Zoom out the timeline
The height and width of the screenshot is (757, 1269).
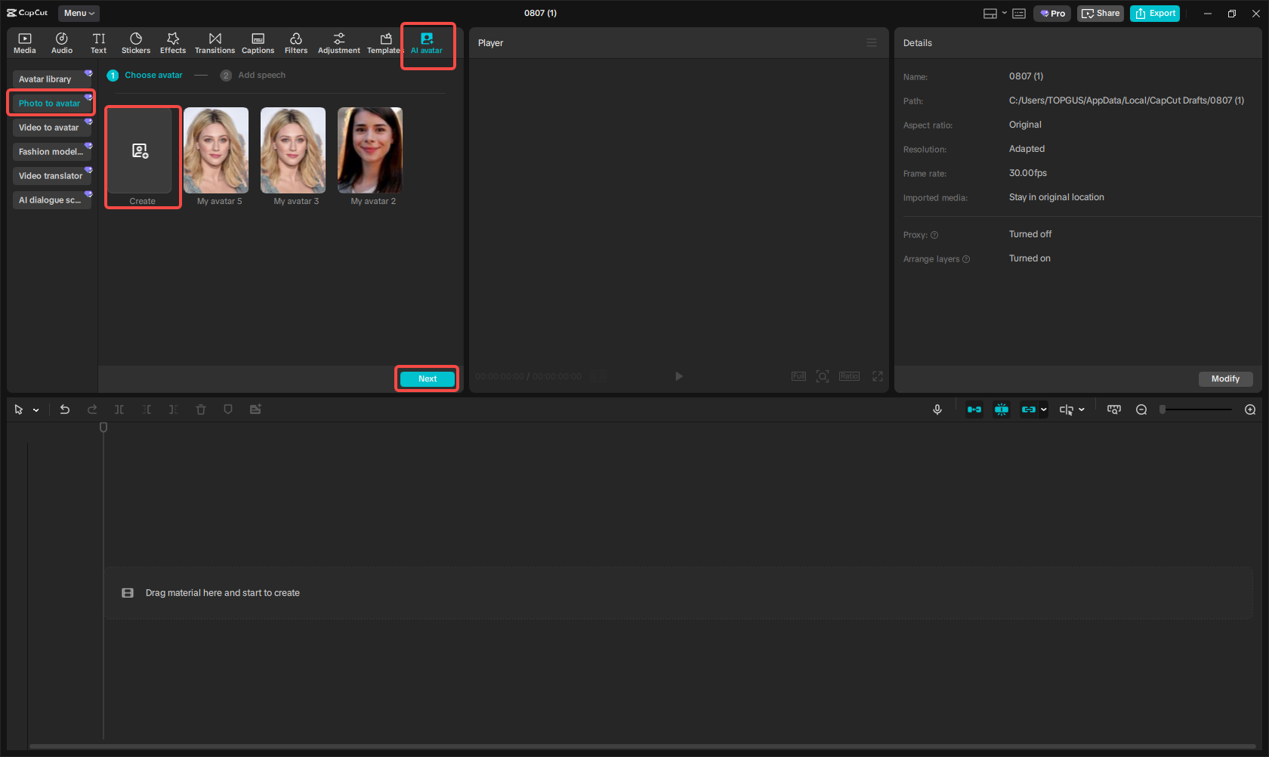[1141, 409]
